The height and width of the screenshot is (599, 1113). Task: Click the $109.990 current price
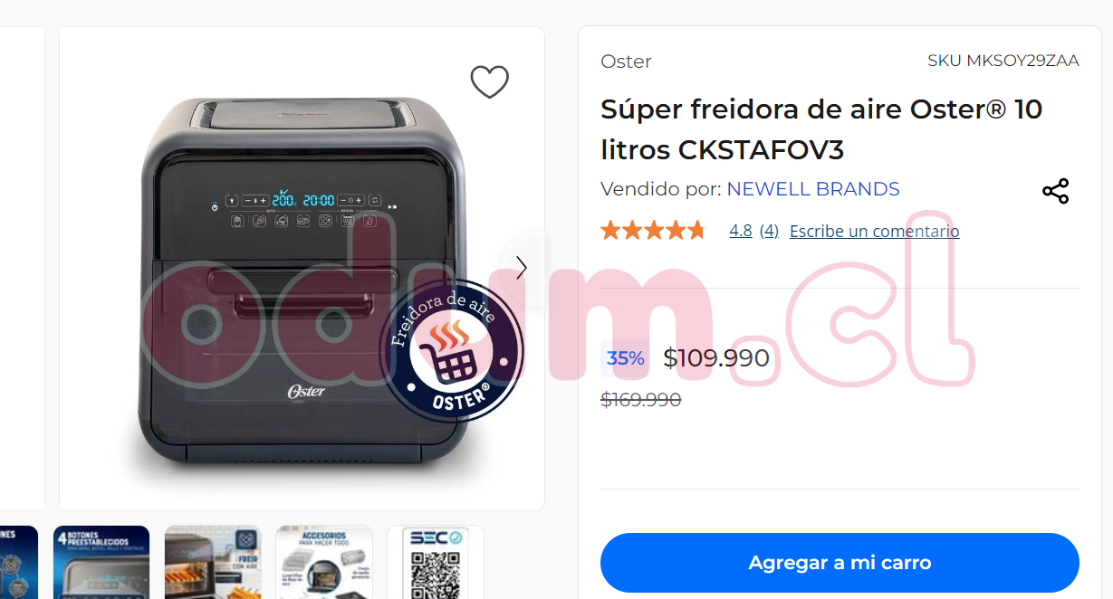(716, 358)
